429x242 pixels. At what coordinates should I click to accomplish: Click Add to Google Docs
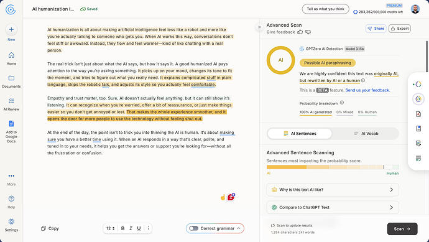[11, 131]
